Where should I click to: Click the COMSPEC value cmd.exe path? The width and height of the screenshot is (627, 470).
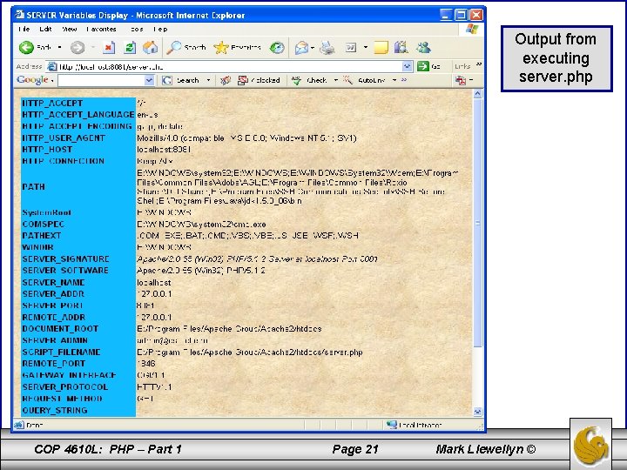pyautogui.click(x=201, y=225)
